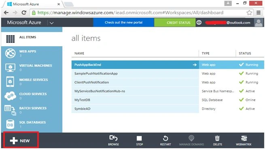Open the Chrome profile person button
The image size is (265, 149).
(228, 3)
